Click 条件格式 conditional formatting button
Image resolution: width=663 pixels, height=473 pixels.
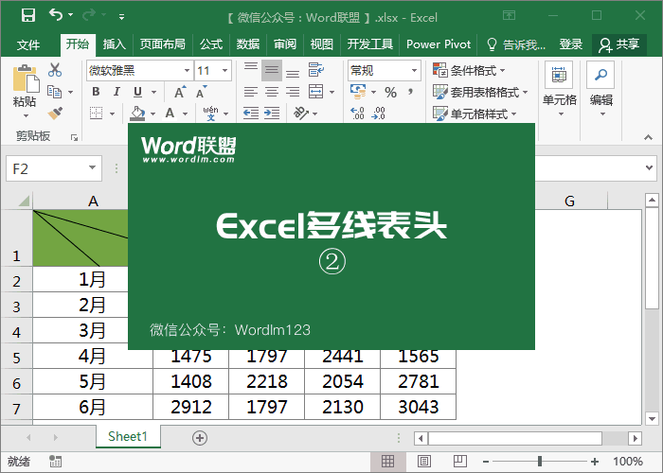tap(470, 71)
